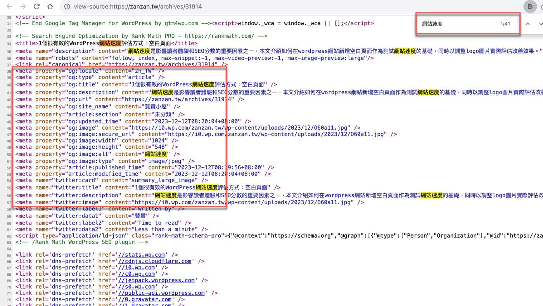Click the End Google Tag Manager comment
Image resolution: width=543 pixels, height=306 pixels.
click(113, 23)
